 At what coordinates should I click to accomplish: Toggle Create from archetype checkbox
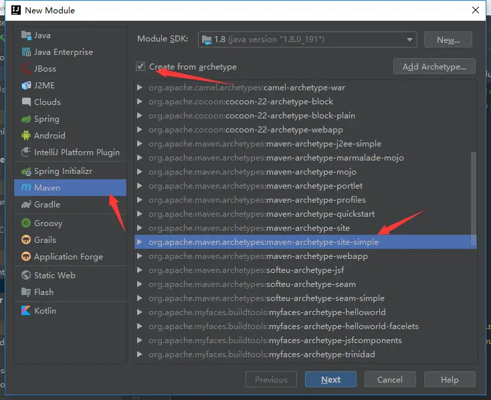140,66
